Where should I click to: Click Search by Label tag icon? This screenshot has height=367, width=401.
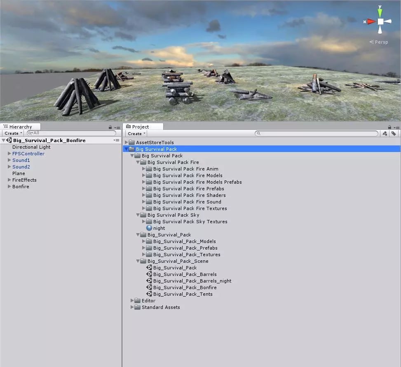click(x=394, y=133)
